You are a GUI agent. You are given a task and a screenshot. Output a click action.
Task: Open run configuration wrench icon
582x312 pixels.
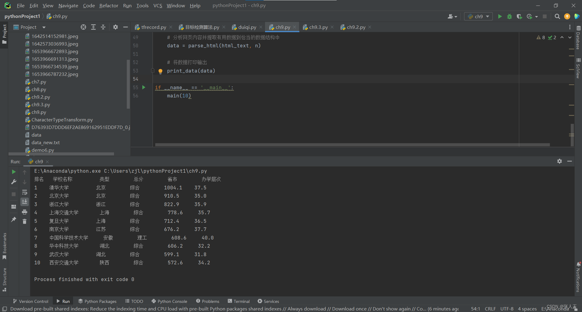coord(14,182)
